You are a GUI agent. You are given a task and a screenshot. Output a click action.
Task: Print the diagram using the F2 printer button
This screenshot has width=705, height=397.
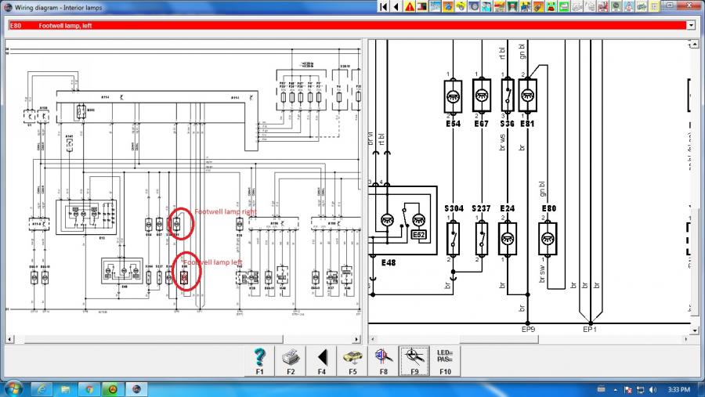click(291, 360)
